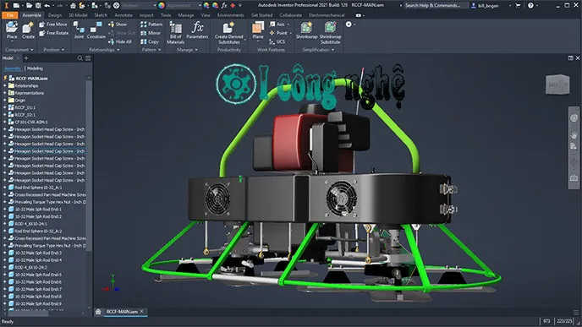Switch to the Annotate tab
Screen dimensions: 582x327
pyautogui.click(x=124, y=15)
